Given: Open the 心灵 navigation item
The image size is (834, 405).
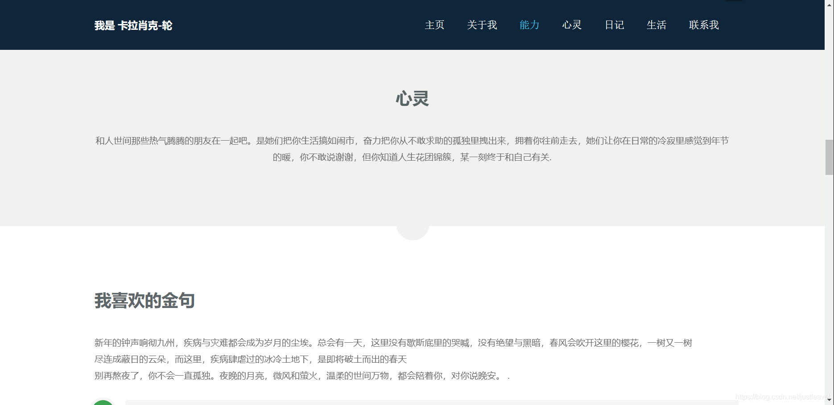Looking at the screenshot, I should point(571,25).
